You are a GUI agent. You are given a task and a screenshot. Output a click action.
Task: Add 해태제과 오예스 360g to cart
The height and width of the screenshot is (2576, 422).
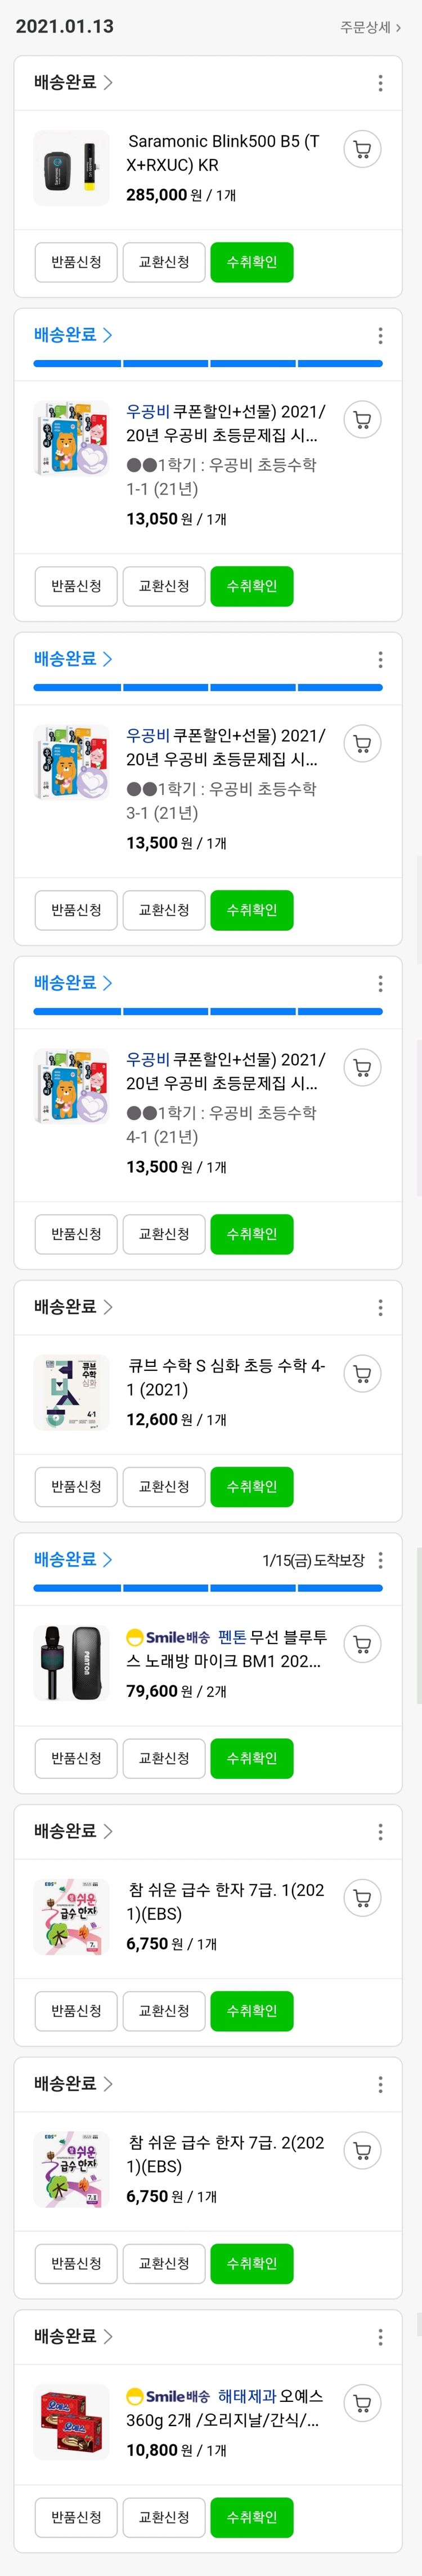click(x=362, y=2402)
